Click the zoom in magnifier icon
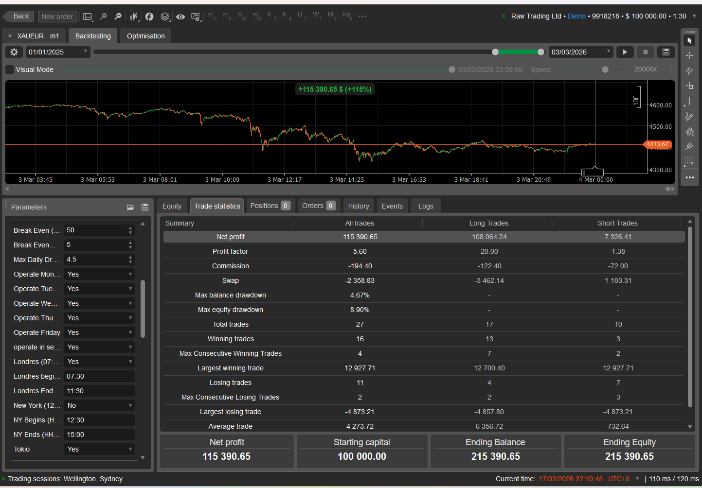The width and height of the screenshot is (702, 488). pyautogui.click(x=118, y=17)
